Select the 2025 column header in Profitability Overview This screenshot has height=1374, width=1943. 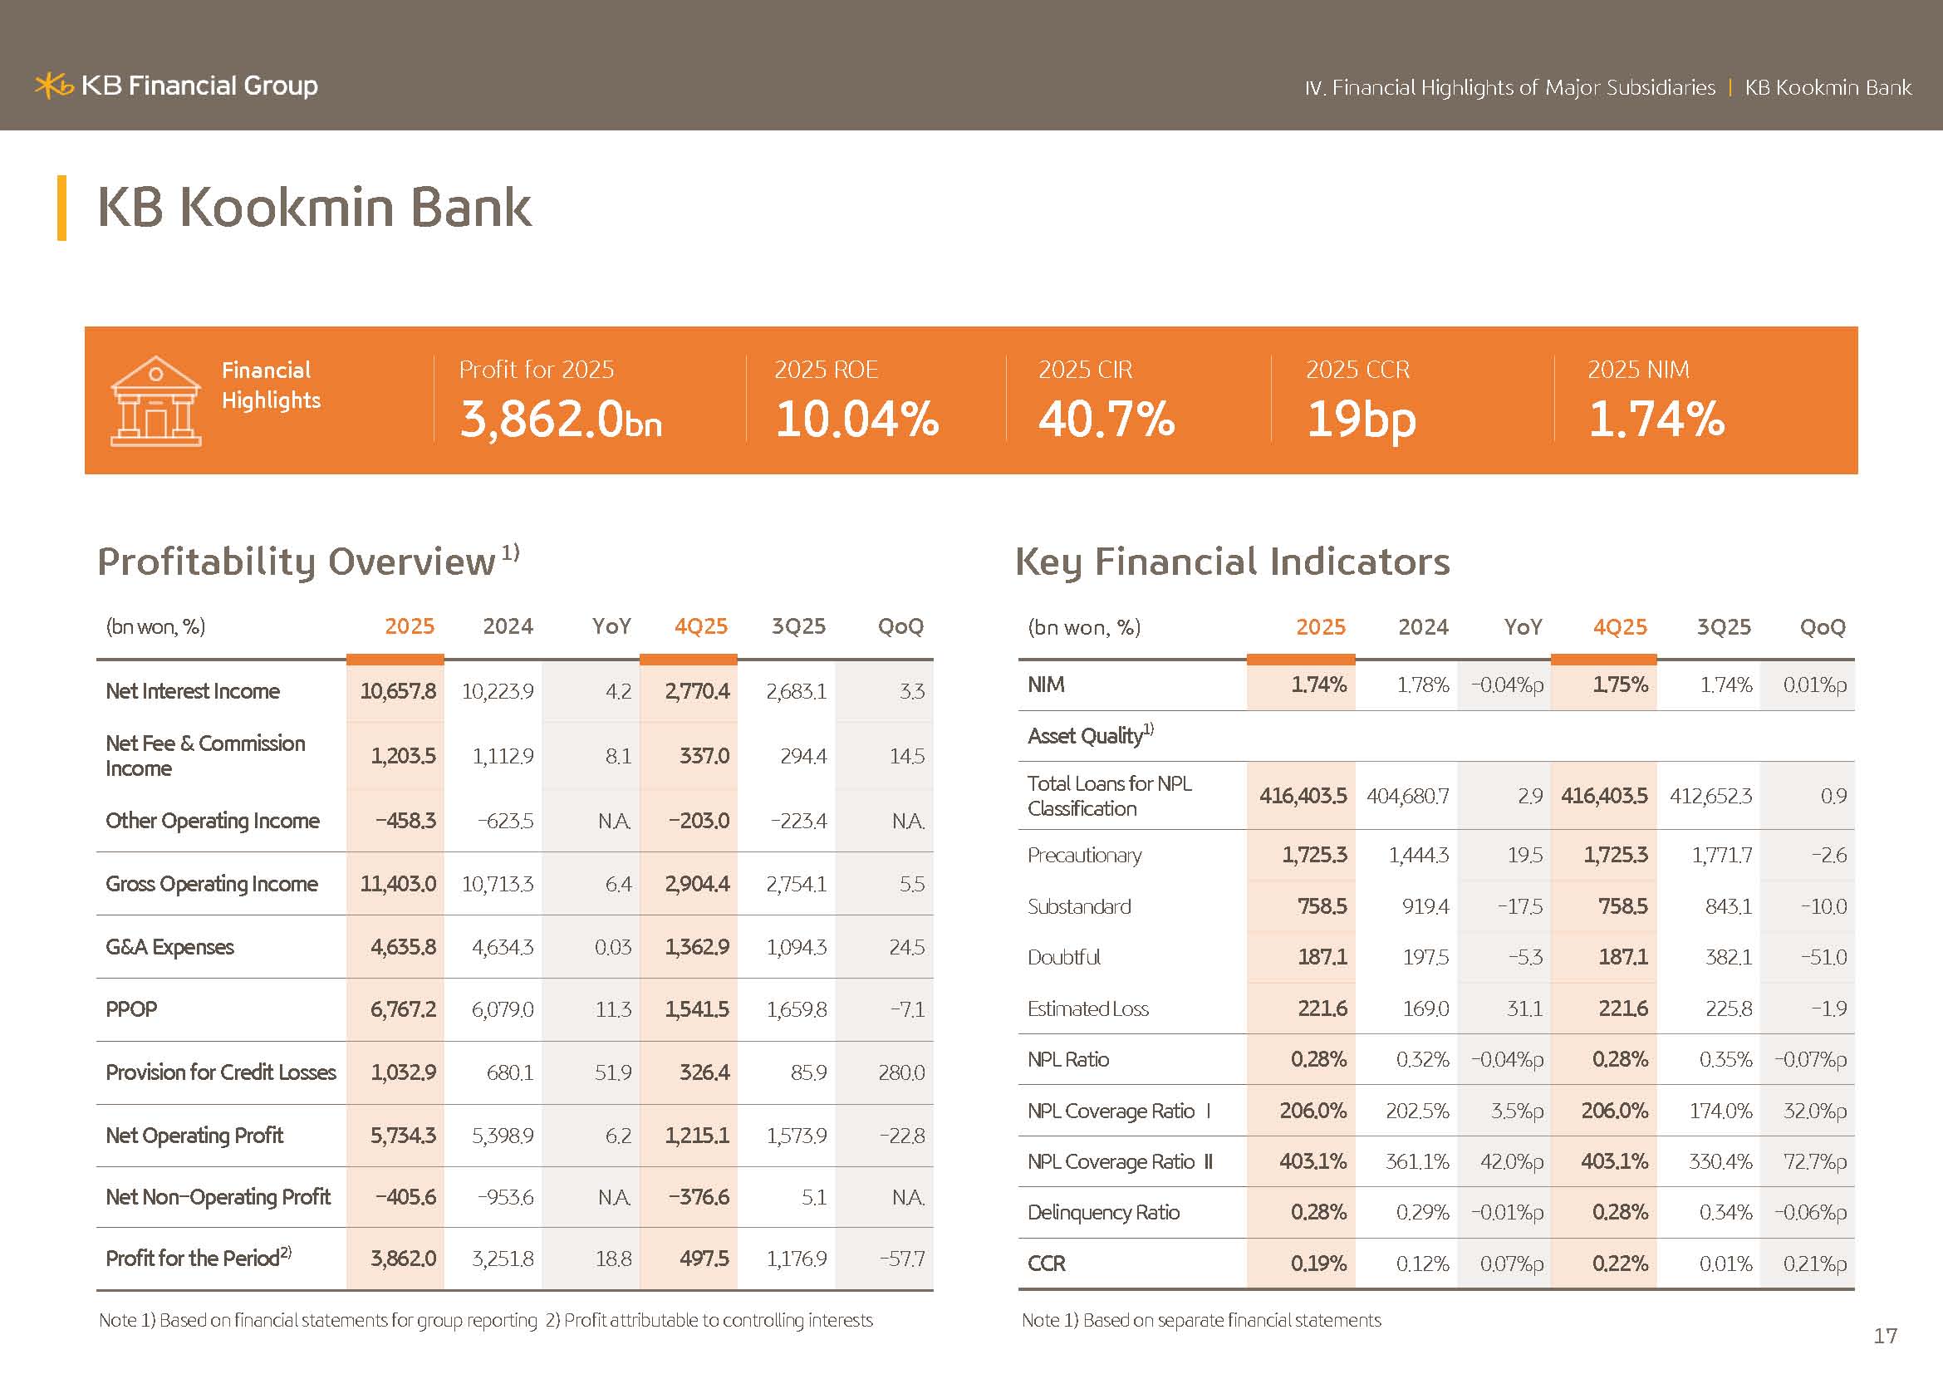tap(410, 626)
